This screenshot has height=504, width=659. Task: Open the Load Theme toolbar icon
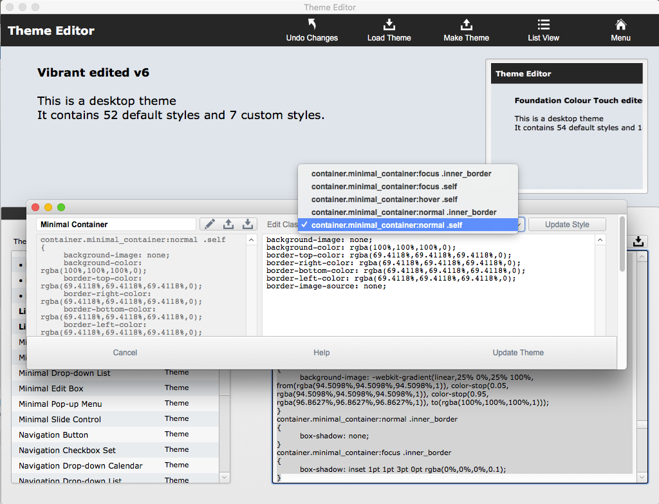coord(389,24)
